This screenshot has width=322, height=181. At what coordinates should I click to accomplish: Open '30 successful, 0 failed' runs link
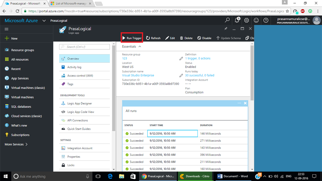200,75
